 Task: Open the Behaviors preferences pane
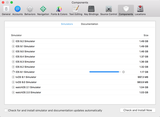(30, 11)
